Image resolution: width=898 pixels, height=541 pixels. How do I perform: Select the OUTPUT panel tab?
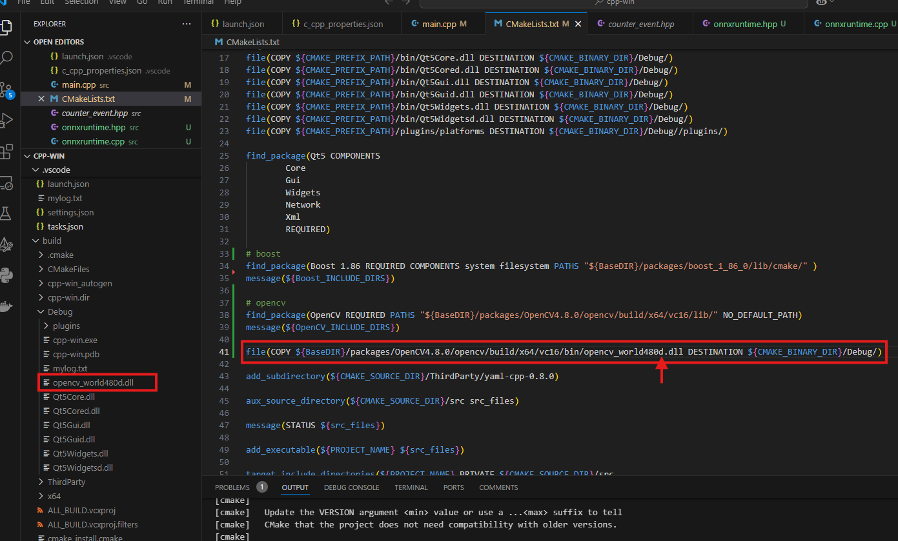(295, 487)
